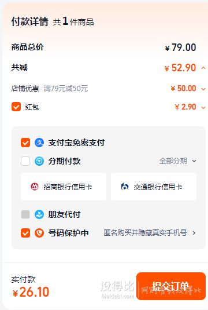Uncheck the 号码保护中 checkbox

(x=25, y=233)
